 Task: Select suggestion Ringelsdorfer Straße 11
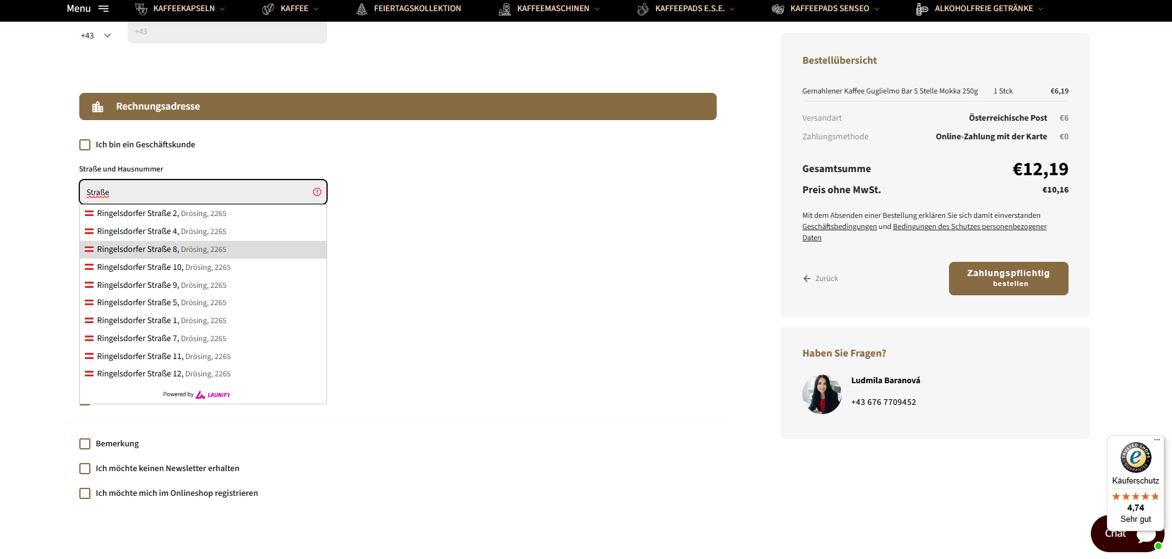tap(203, 357)
